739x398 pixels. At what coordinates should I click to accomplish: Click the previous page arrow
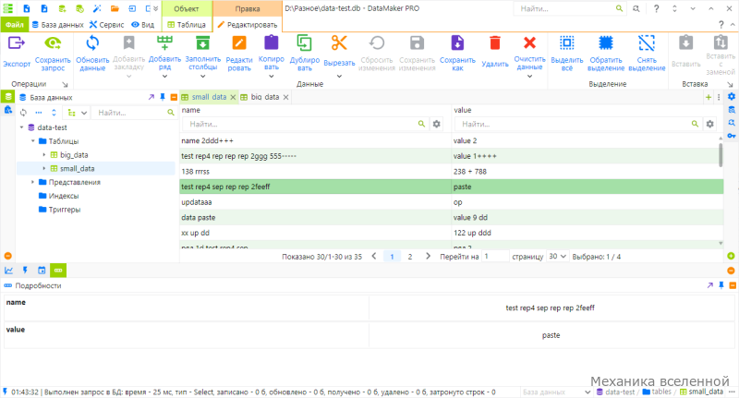[374, 256]
